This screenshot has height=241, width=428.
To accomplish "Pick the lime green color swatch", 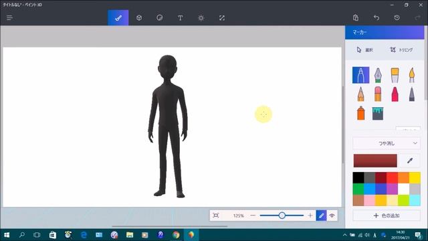I will click(x=403, y=200).
